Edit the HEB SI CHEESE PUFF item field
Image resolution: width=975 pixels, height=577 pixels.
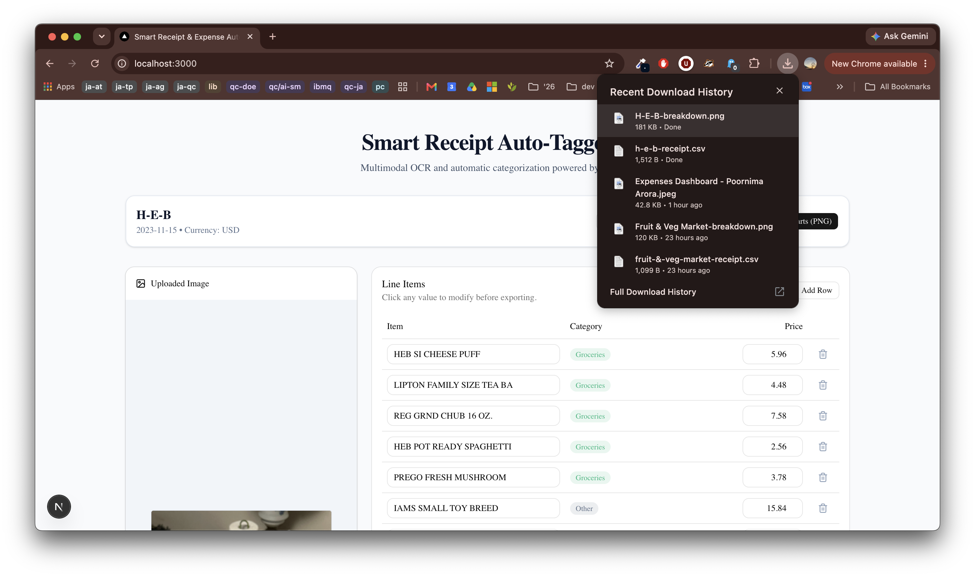[473, 354]
